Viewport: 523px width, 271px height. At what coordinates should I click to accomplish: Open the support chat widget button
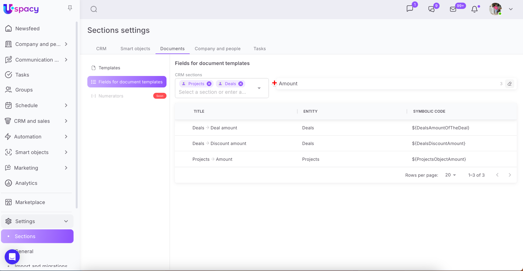tap(12, 256)
